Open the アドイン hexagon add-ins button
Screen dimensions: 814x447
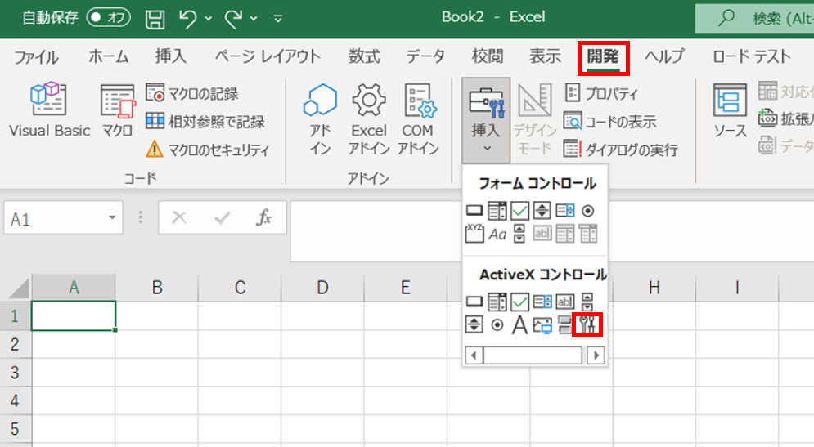[320, 119]
